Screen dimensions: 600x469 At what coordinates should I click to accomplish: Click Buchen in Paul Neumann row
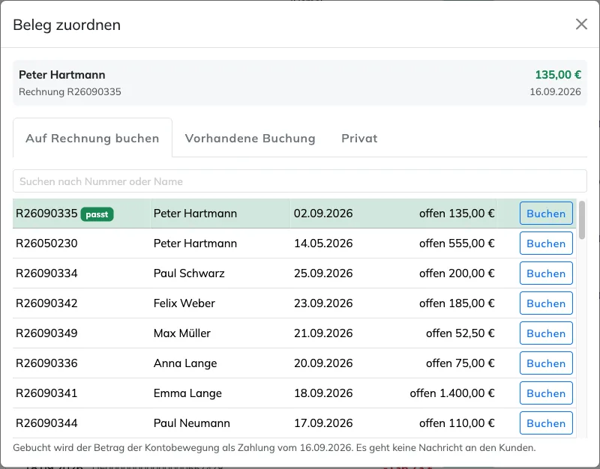[x=546, y=423]
